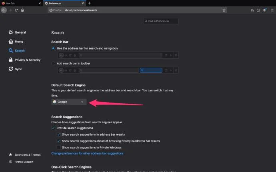Click the Search Suggestions heading
The width and height of the screenshot is (276, 172).
67,117
